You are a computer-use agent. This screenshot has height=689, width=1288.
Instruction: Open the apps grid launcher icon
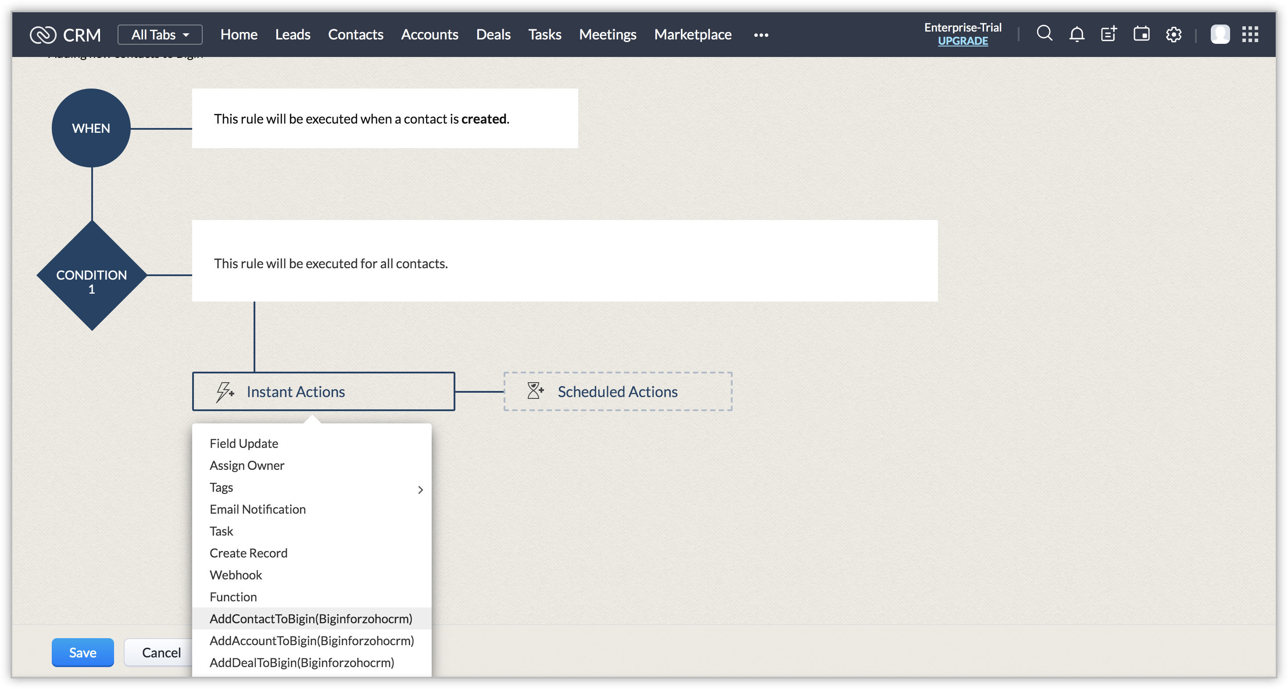point(1250,35)
